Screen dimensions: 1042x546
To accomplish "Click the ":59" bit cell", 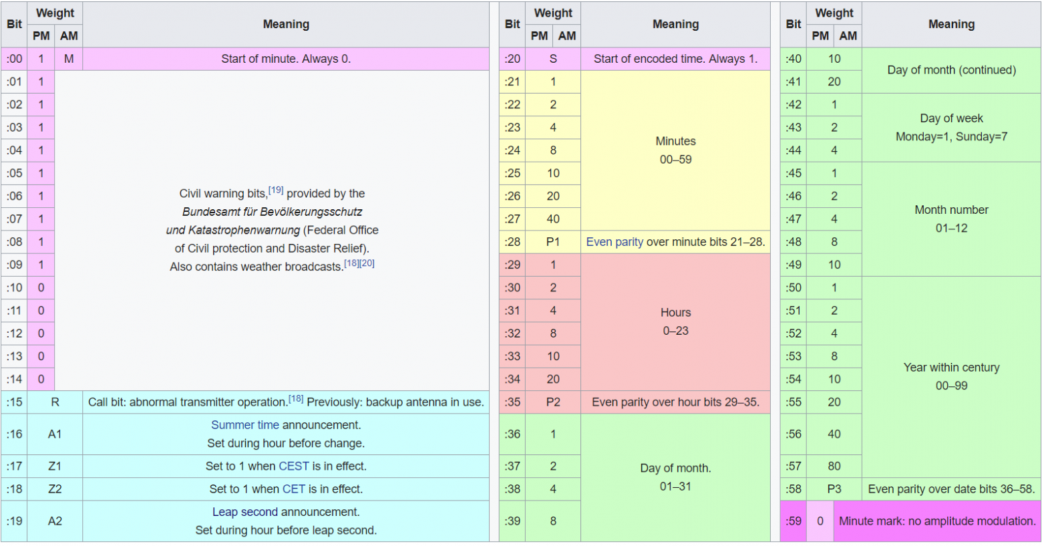I will [794, 521].
